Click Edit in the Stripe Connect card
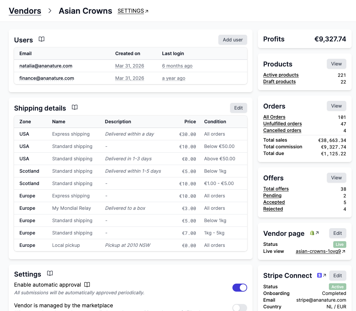 click(338, 276)
